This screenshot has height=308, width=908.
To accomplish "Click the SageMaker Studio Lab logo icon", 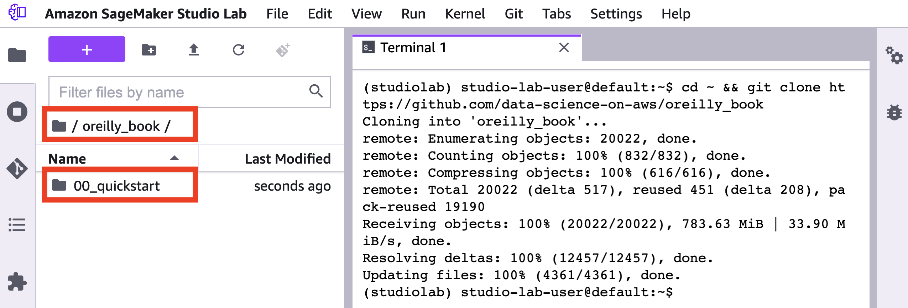I will pyautogui.click(x=17, y=13).
